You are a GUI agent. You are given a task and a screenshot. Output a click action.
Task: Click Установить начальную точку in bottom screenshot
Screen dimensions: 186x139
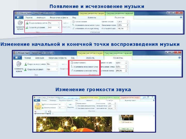tap(85, 106)
